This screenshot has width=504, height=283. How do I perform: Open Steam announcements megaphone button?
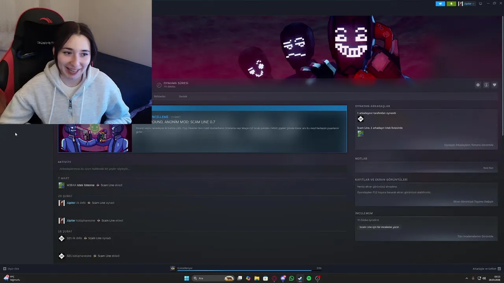tap(440, 4)
